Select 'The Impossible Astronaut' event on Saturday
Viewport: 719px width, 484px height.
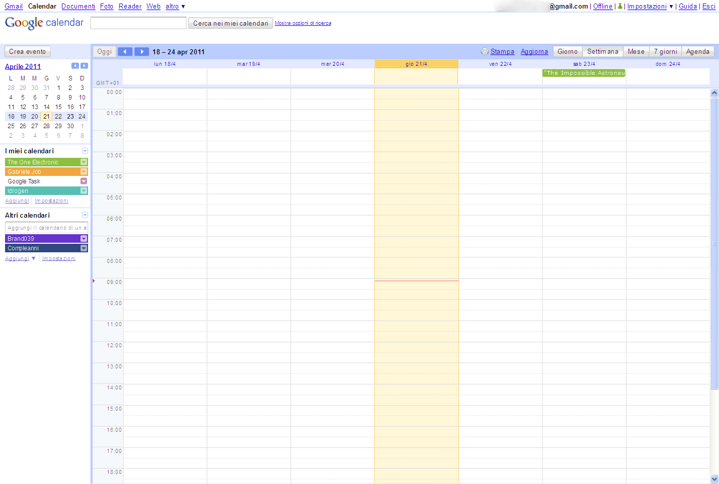click(584, 73)
